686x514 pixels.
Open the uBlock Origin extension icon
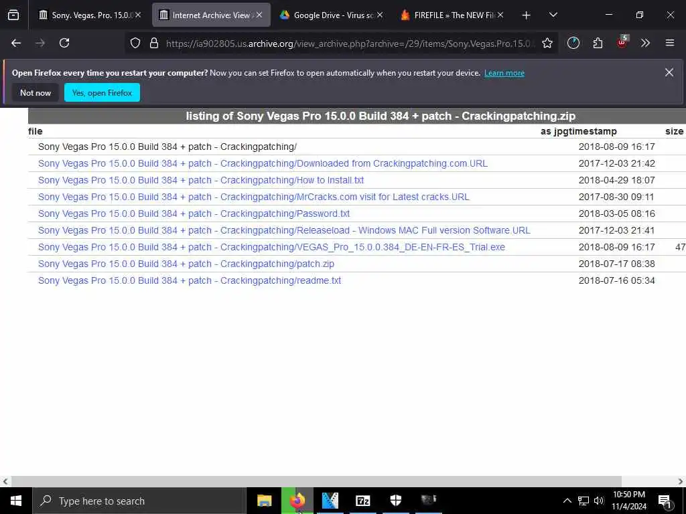622,42
